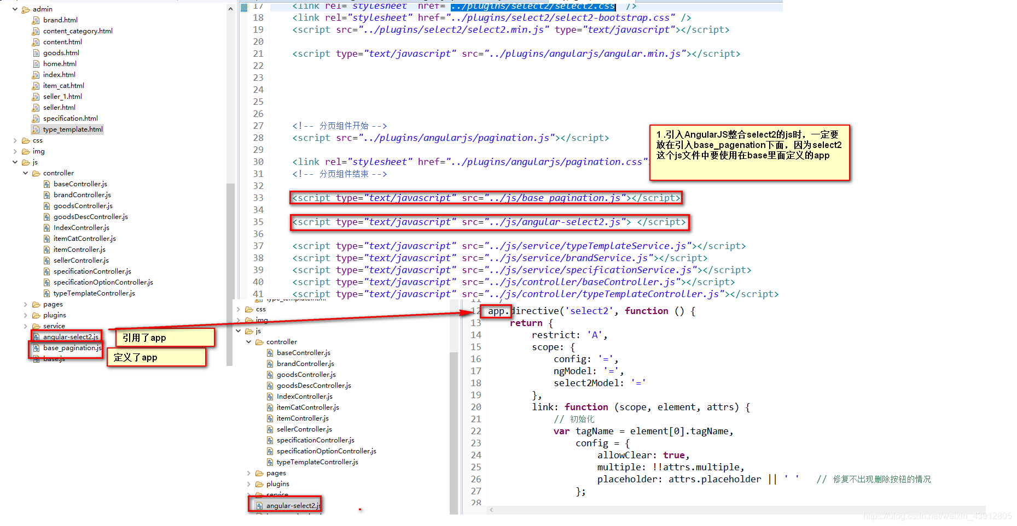Viewport: 1017px width, 526px height.
Task: Click line 38 brandService.js script tag
Action: click(499, 258)
